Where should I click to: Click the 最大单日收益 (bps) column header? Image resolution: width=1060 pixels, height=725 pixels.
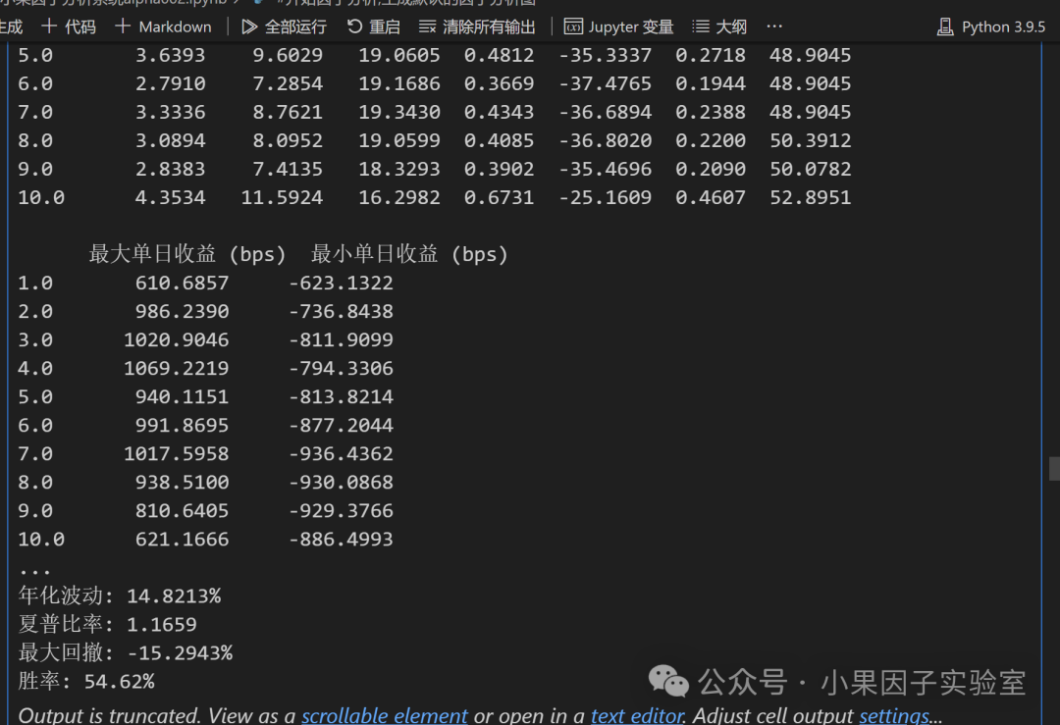click(x=187, y=255)
